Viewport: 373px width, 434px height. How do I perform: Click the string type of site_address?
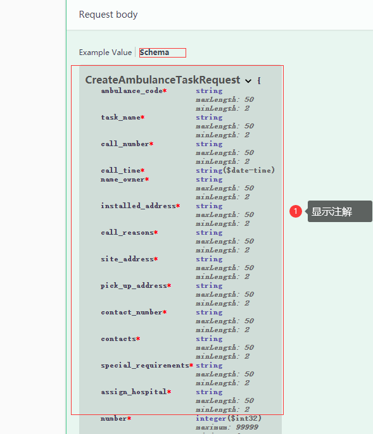click(209, 259)
